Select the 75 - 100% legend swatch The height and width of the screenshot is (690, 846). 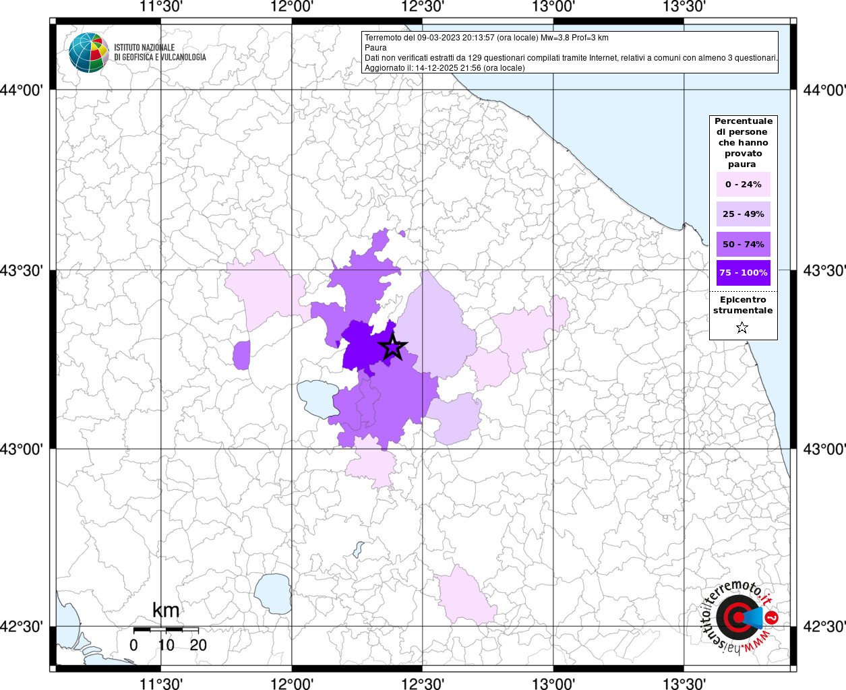point(743,273)
